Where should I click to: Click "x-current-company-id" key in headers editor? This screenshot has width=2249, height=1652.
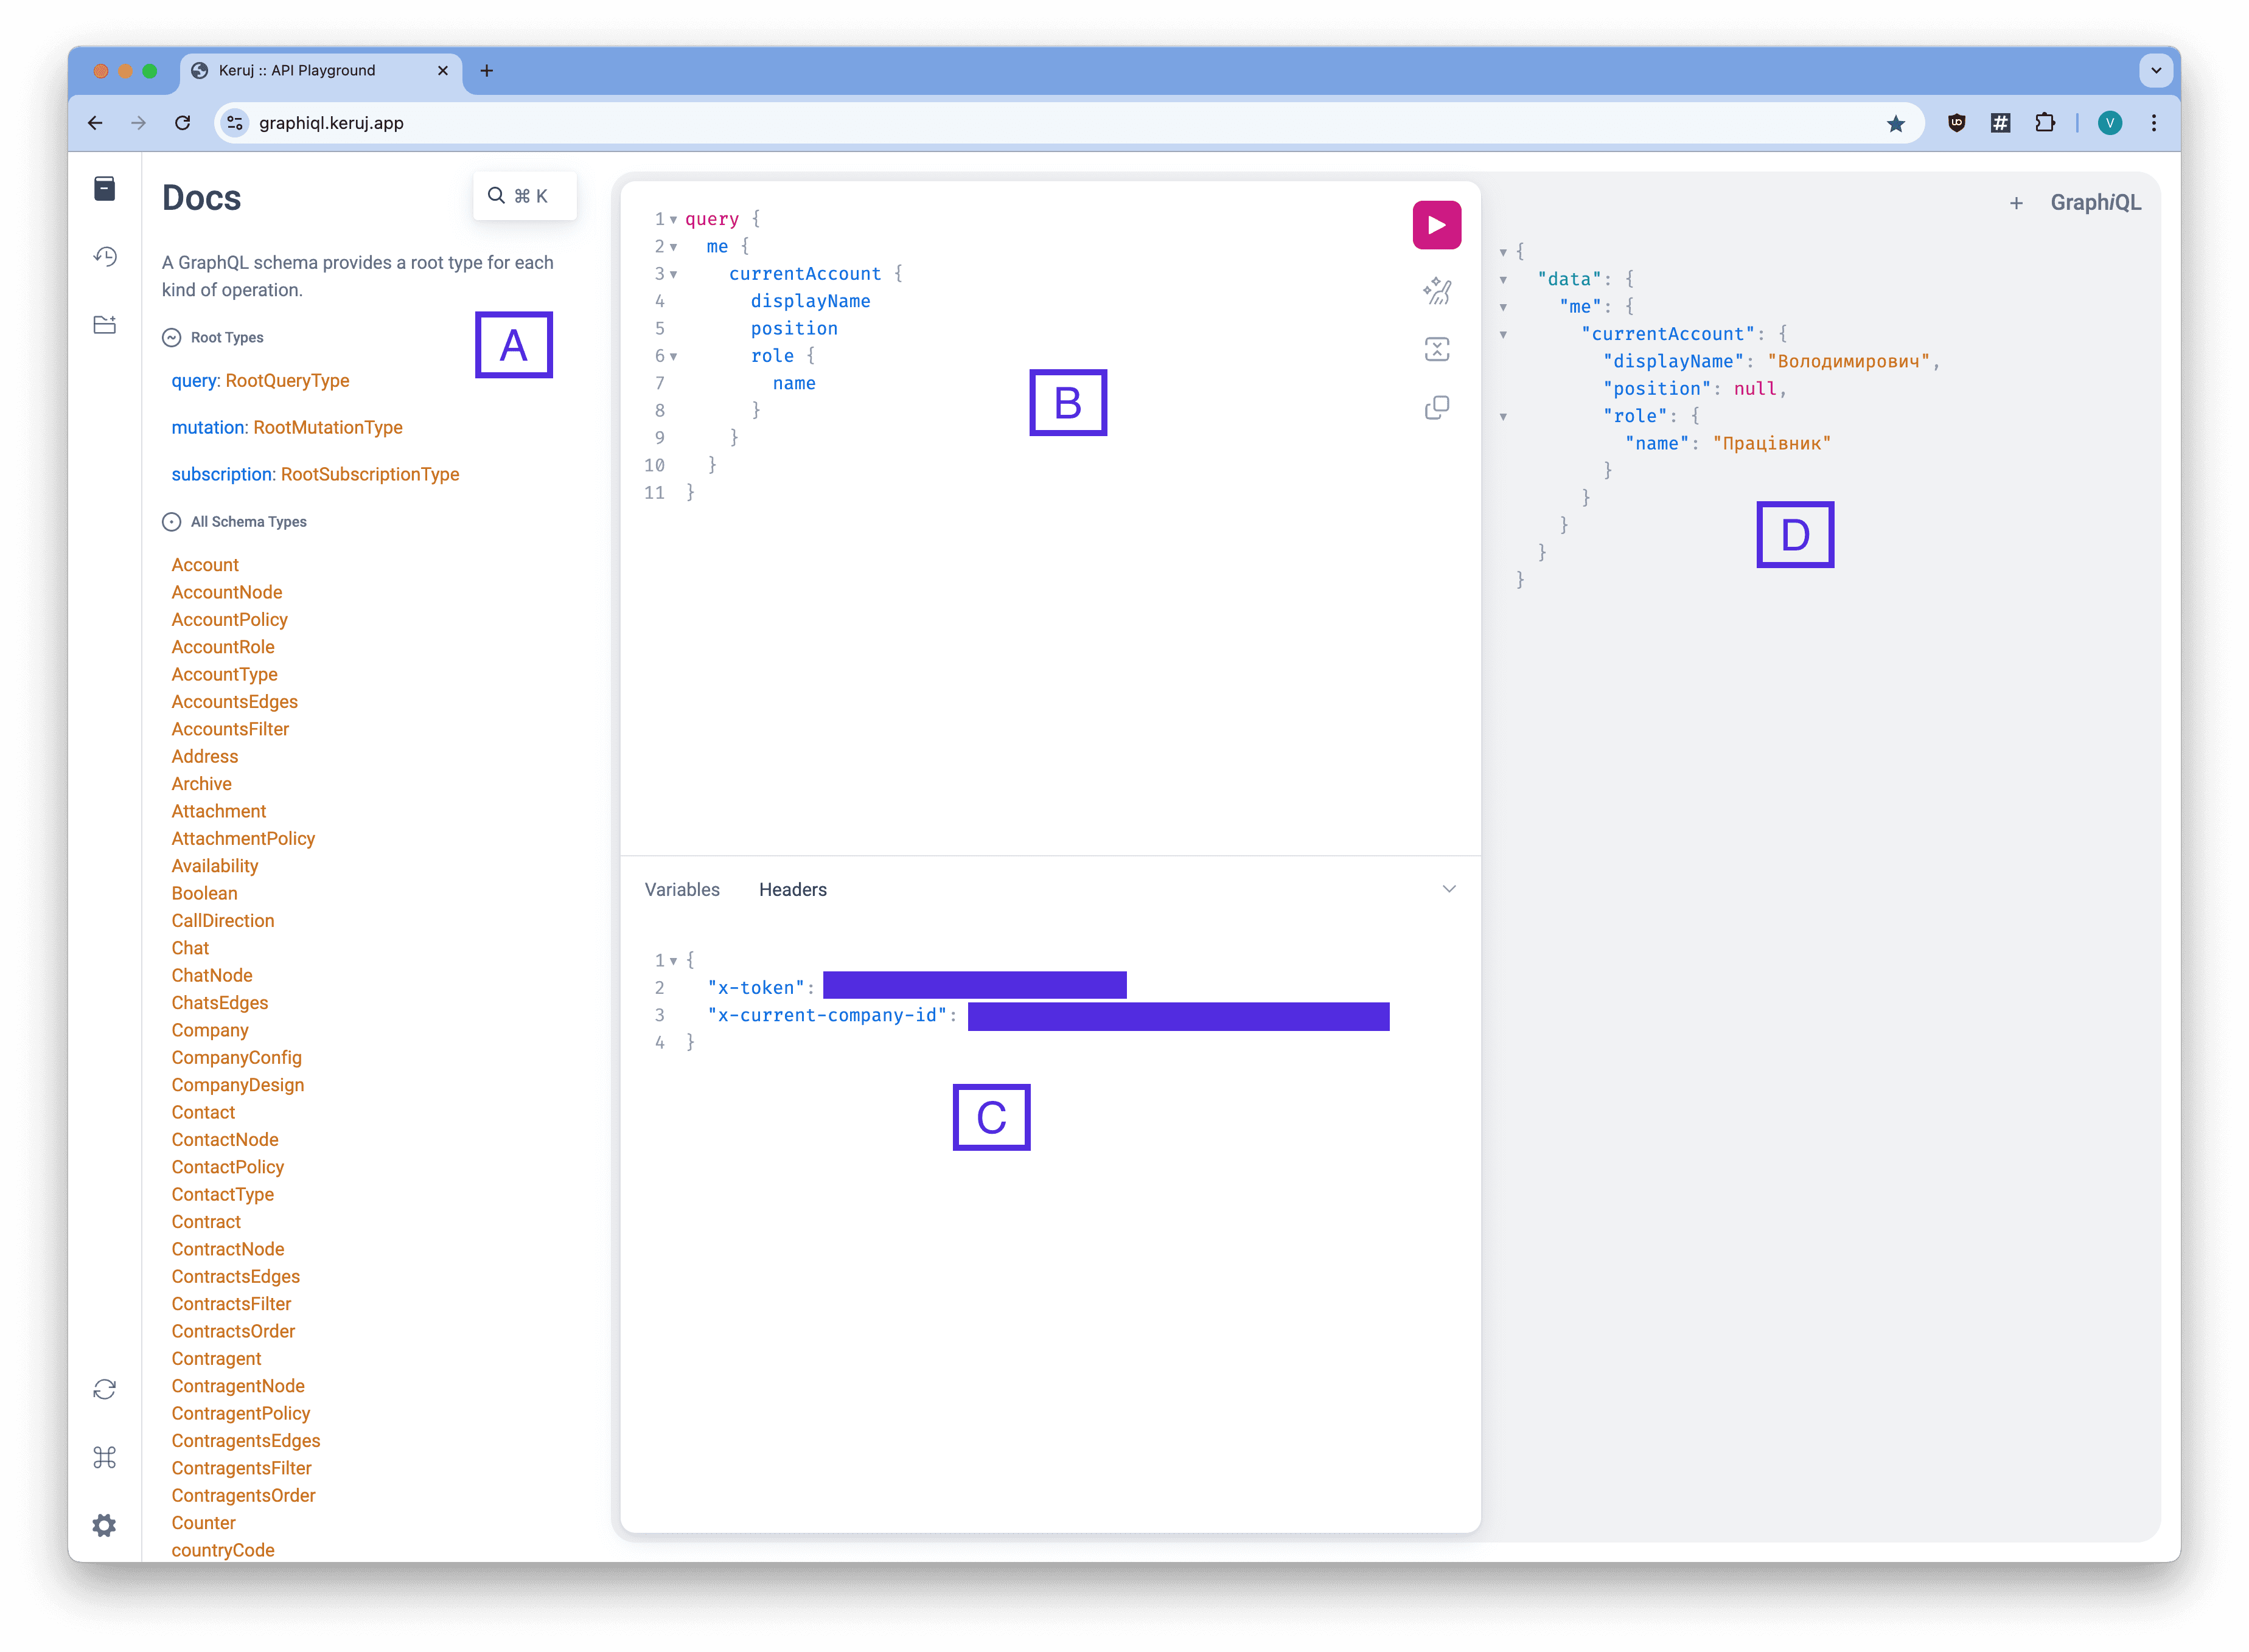click(826, 1015)
